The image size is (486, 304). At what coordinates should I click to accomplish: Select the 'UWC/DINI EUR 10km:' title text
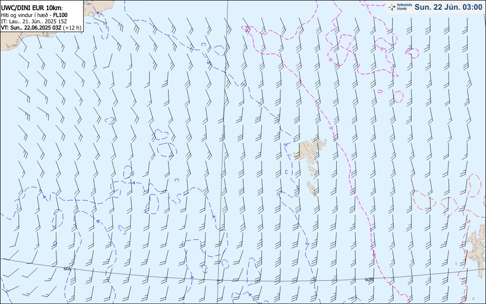32,8
